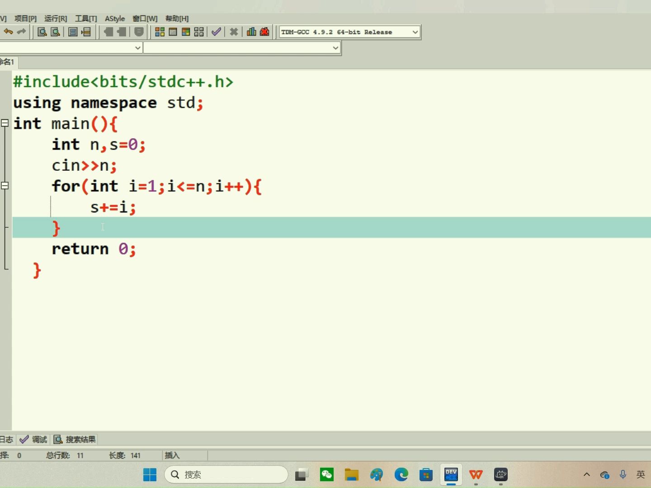The height and width of the screenshot is (488, 651).
Task: Click the Redo arrow icon
Action: coord(21,32)
